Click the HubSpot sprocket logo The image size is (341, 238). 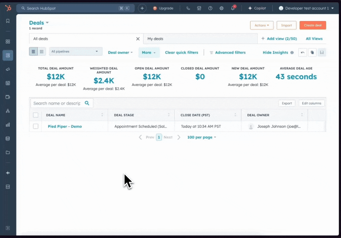[8, 8]
